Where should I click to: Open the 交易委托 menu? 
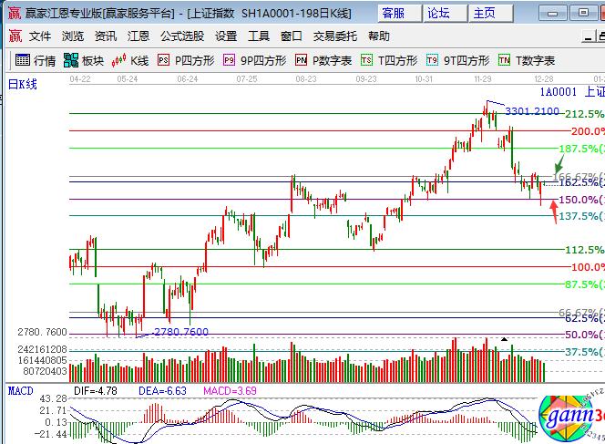coord(335,36)
